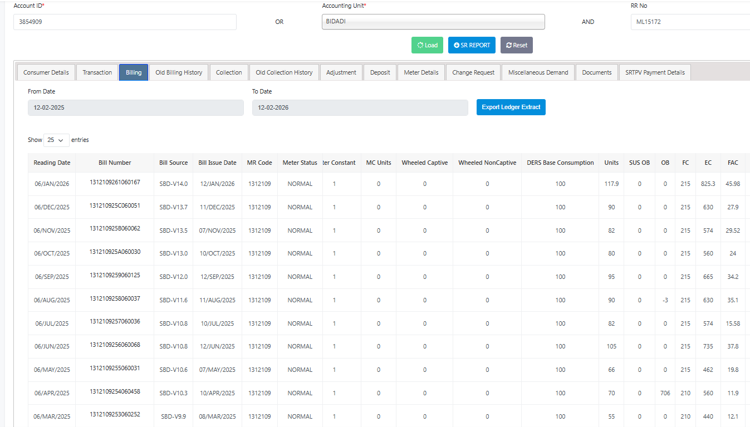750x427 pixels.
Task: Click the From Date field
Action: point(135,108)
